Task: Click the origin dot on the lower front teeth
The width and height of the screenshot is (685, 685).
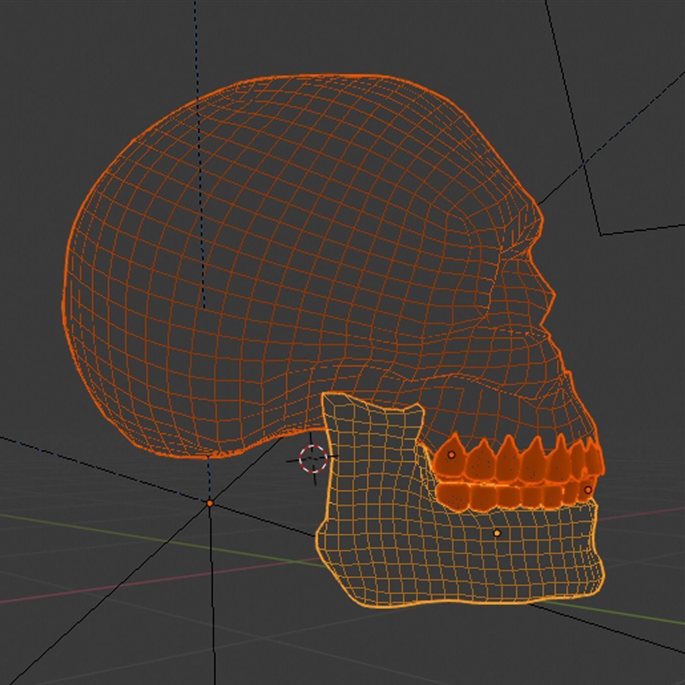Action: pos(588,490)
